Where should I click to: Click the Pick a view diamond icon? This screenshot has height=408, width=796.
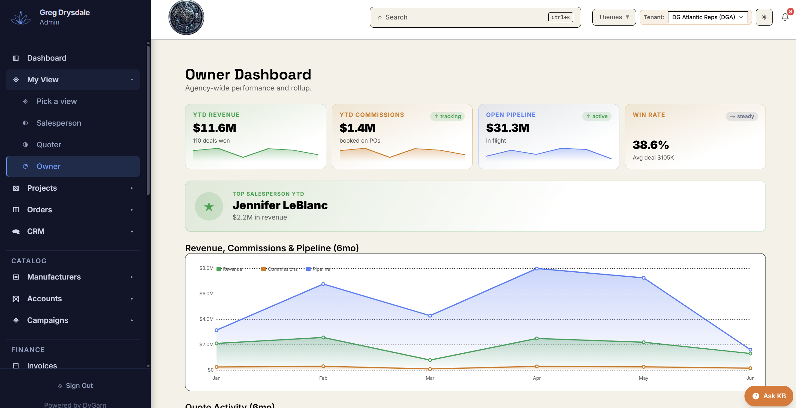point(25,101)
